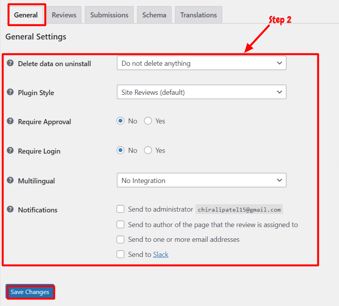Switch to the General tab
The width and height of the screenshot is (339, 306).
click(x=26, y=15)
